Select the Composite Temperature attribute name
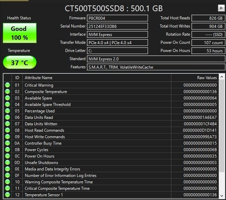The height and width of the screenshot is (200, 226). pyautogui.click(x=46, y=92)
